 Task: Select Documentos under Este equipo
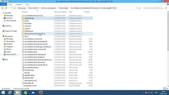(x=10, y=41)
